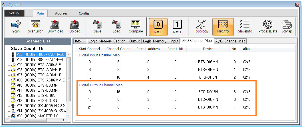302x127 pixels.
Task: Switch to the Address ribbon tab
Action: coord(61,13)
